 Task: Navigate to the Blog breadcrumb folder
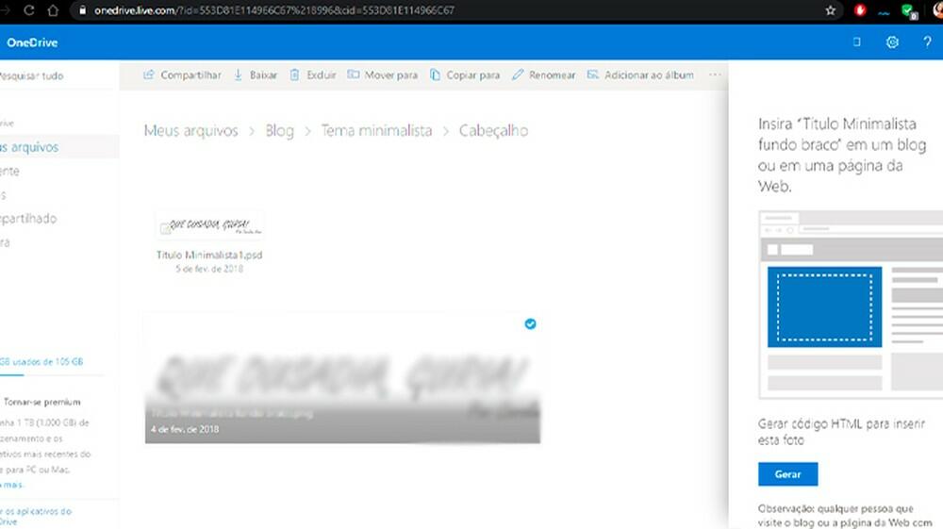(x=279, y=131)
